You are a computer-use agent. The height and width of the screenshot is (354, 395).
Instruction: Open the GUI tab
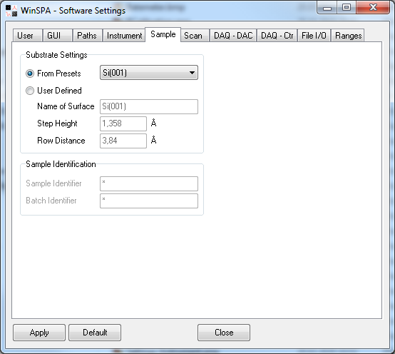tap(54, 36)
